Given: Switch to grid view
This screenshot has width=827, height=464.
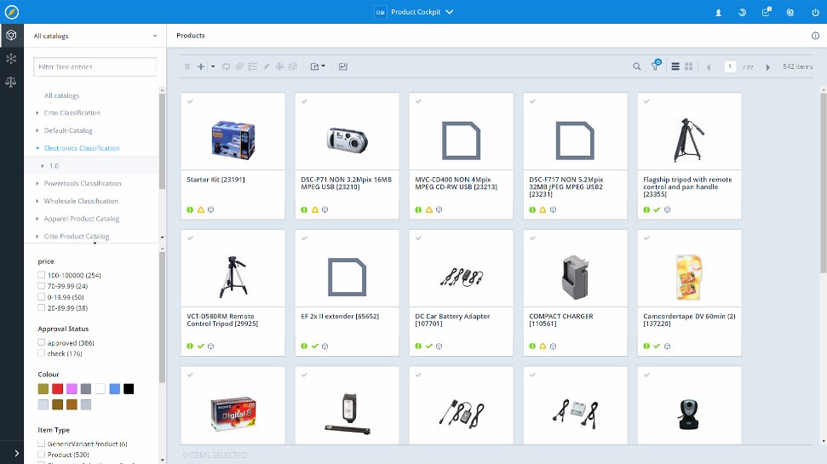Looking at the screenshot, I should (x=688, y=66).
